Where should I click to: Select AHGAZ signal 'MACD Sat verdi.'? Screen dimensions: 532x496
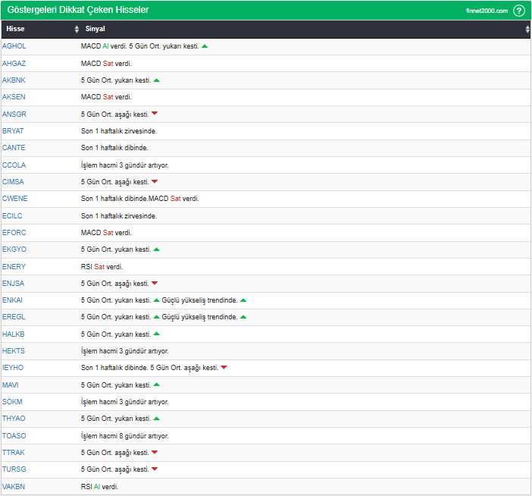(x=106, y=64)
